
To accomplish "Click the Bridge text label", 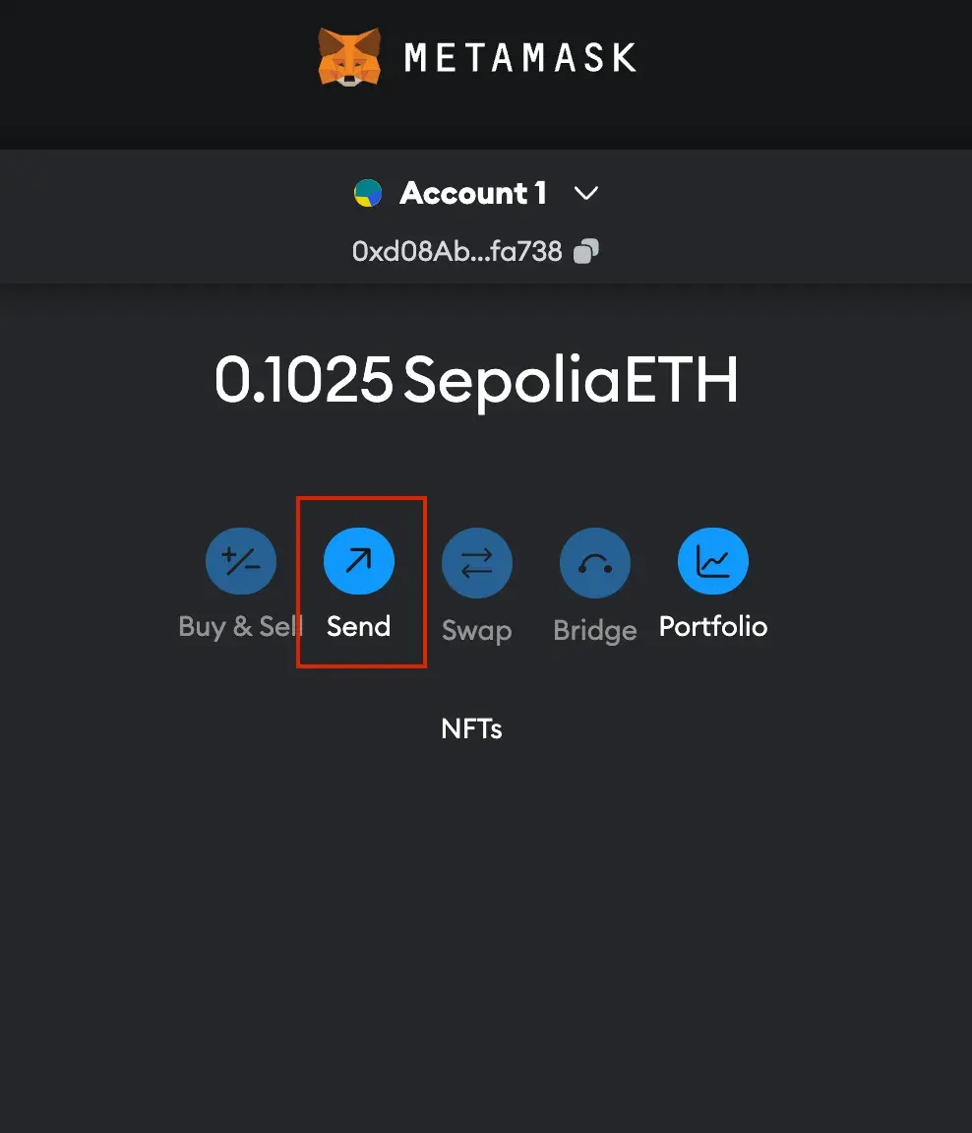I will point(595,630).
